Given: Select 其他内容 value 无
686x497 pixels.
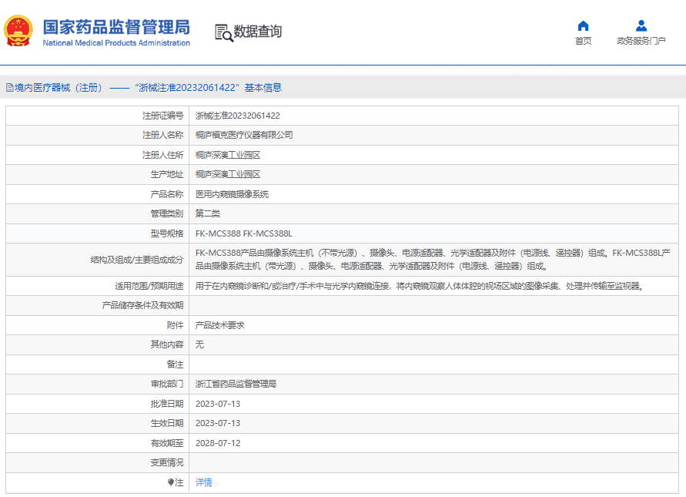Looking at the screenshot, I should click(x=199, y=344).
